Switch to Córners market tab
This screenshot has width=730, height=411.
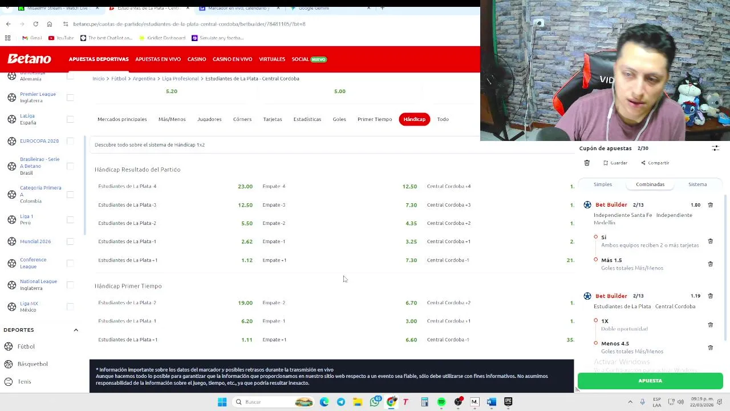click(x=242, y=119)
